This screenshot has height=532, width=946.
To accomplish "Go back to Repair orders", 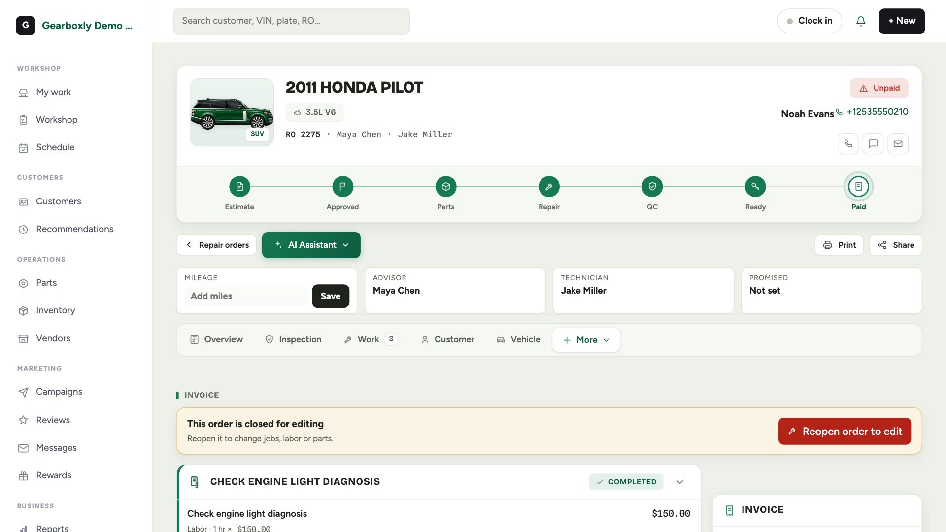I will (x=217, y=245).
